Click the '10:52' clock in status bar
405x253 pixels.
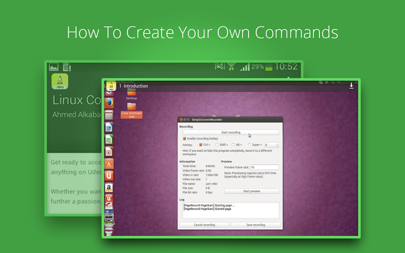(286, 67)
